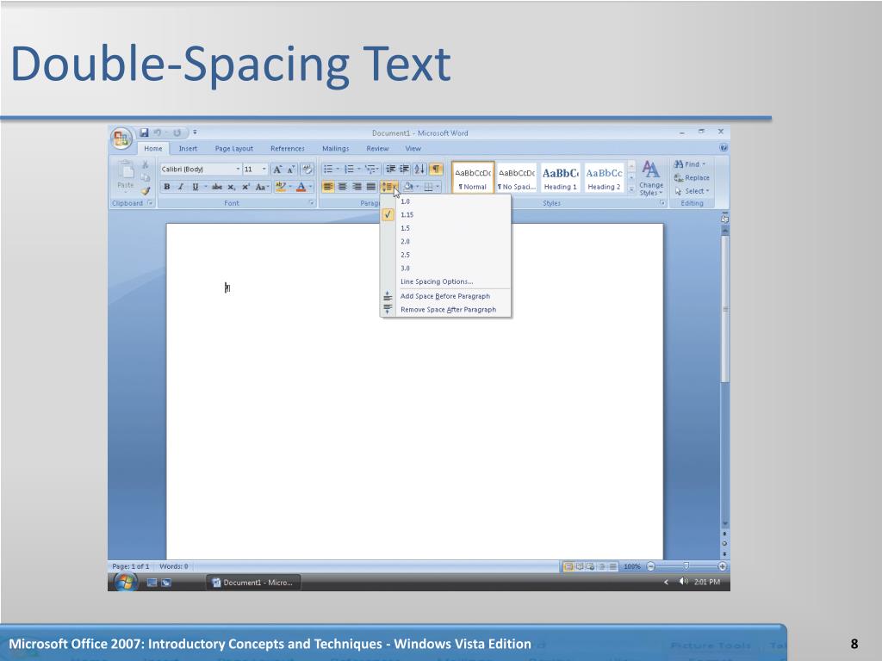Toggle Superscript formatting
The height and width of the screenshot is (661, 882).
click(245, 187)
